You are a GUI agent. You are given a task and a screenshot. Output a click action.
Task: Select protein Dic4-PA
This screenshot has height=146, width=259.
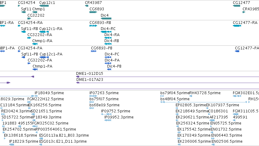pos(112,60)
